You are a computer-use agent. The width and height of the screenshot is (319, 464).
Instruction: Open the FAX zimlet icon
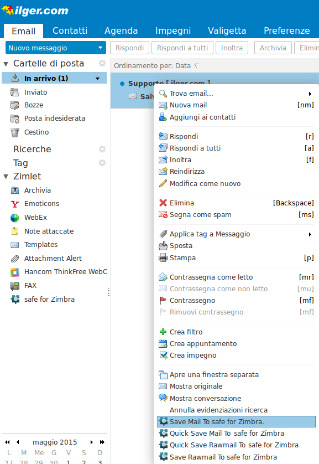[x=15, y=286]
